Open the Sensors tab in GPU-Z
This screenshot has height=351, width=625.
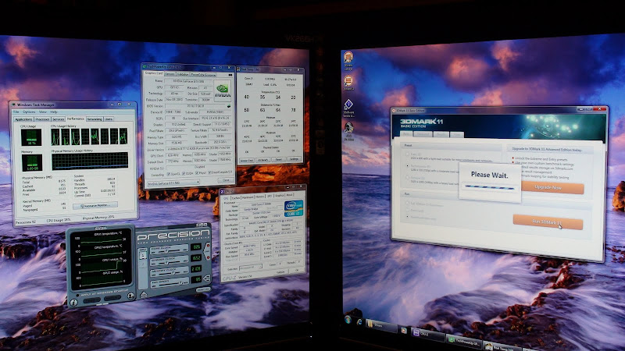point(170,73)
